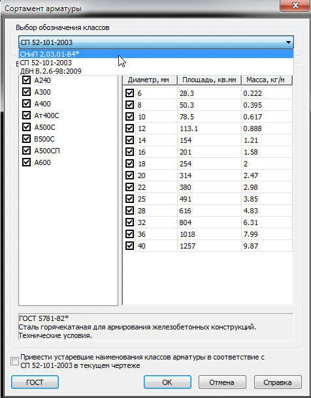Choose ДБН В.2.6-98:2009 option

point(156,71)
